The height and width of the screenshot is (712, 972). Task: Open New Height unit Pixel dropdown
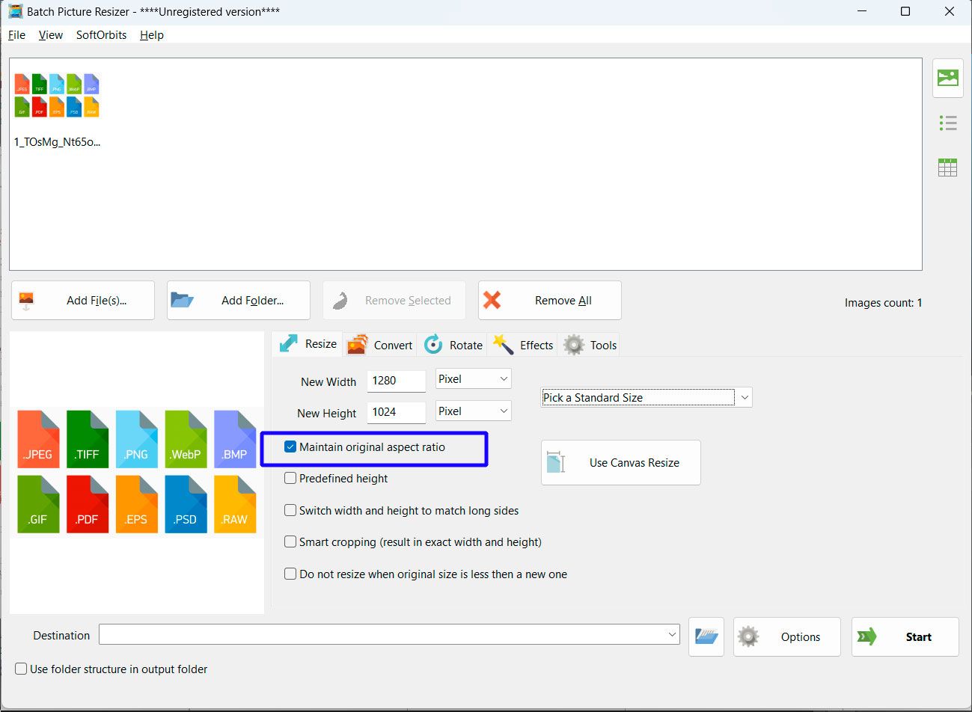(474, 411)
